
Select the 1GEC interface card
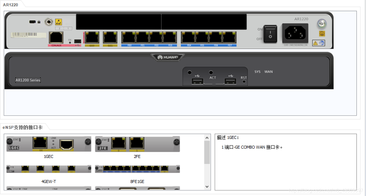pos(49,144)
